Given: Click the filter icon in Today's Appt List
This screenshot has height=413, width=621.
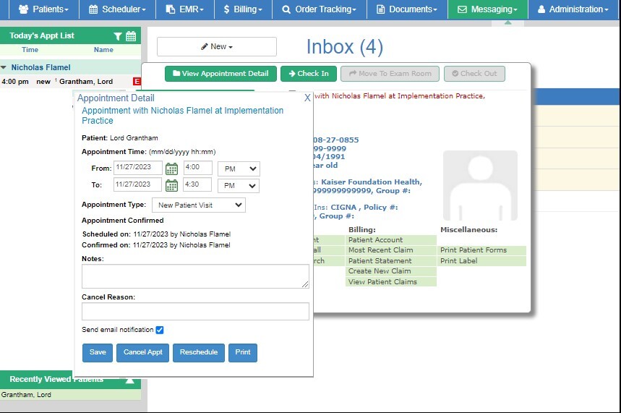Looking at the screenshot, I should click(118, 36).
